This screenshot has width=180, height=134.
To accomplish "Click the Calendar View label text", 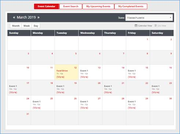I will 145,26.
